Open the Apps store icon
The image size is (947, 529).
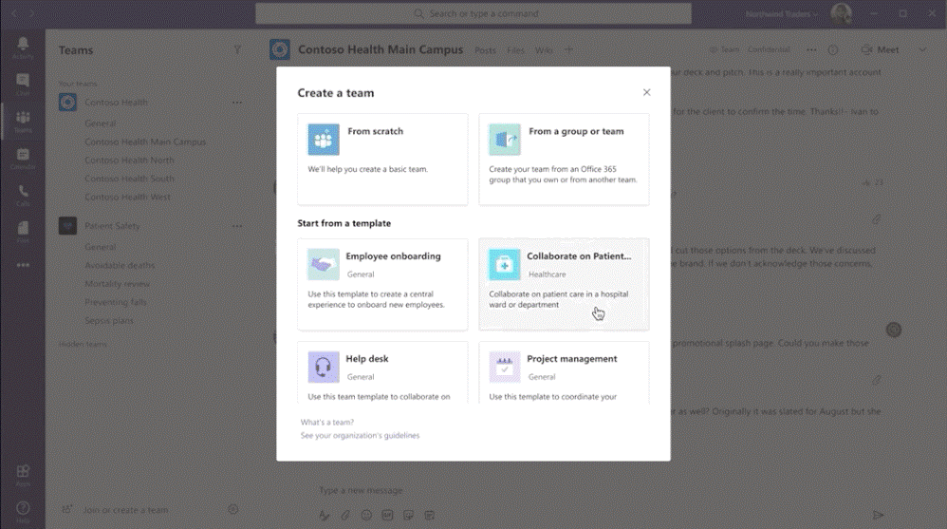tap(23, 474)
